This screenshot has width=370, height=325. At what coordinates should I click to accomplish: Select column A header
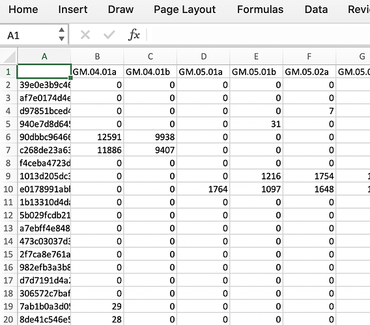click(x=44, y=57)
